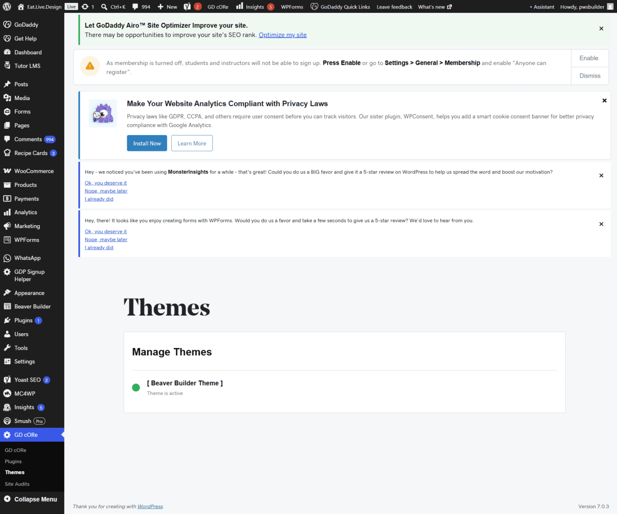Open the Ctrl+K search magnifier icon
The height and width of the screenshot is (514, 617).
(x=104, y=7)
